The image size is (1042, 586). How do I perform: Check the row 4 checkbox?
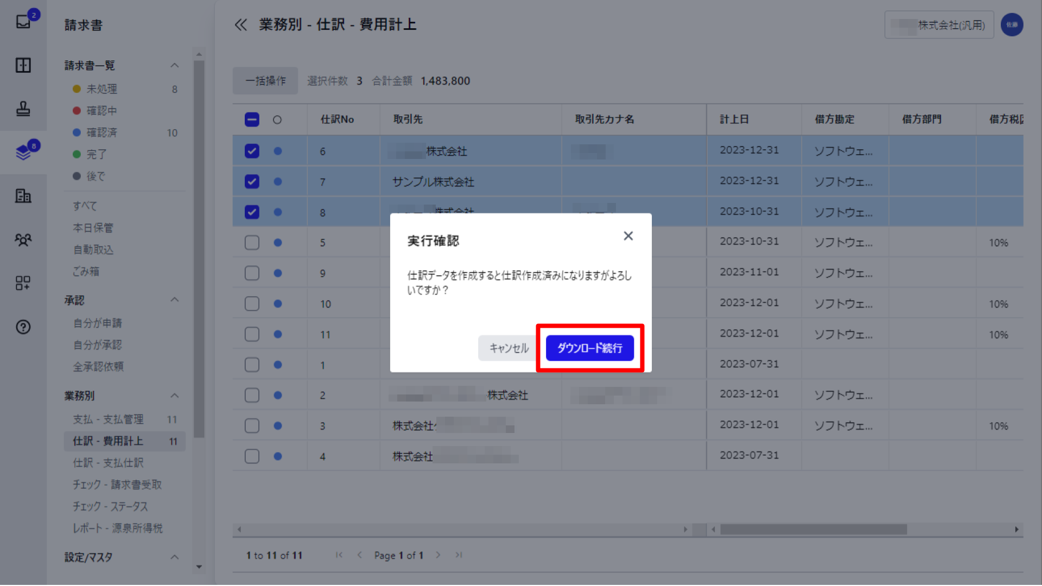(252, 456)
